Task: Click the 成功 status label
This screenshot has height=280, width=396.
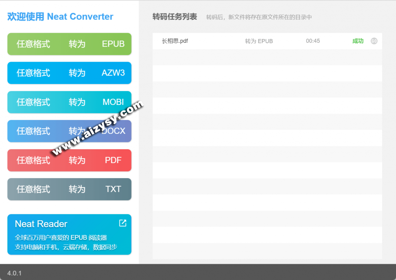Action: (x=358, y=41)
